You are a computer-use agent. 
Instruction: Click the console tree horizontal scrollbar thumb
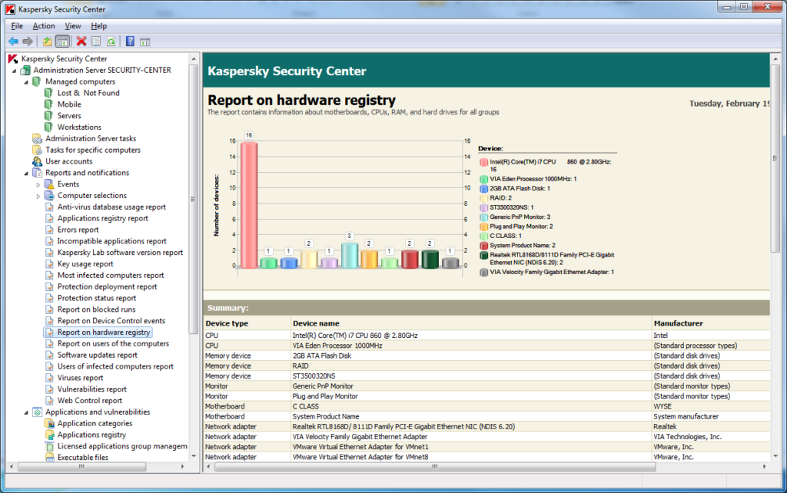81,466
